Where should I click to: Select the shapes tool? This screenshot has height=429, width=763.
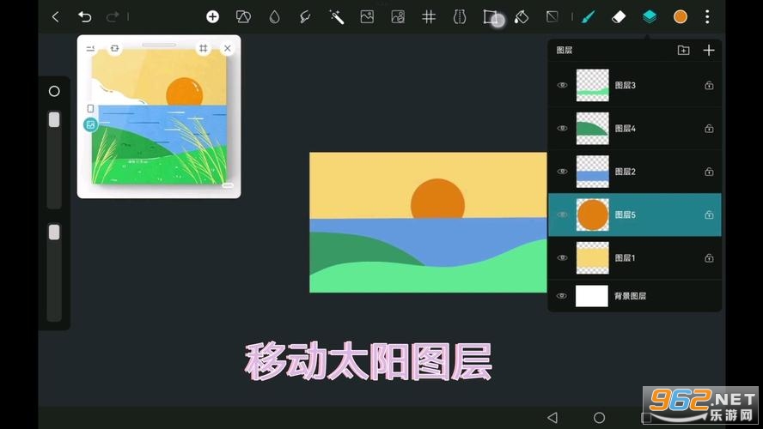coord(243,17)
